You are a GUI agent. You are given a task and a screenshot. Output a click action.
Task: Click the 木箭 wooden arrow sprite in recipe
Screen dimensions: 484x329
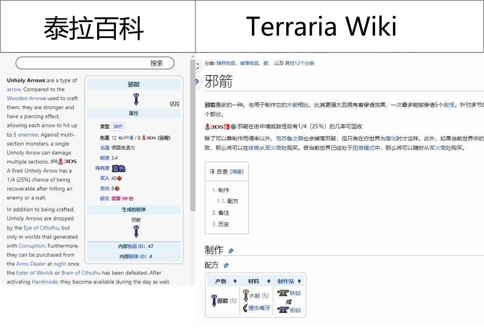tap(246, 296)
